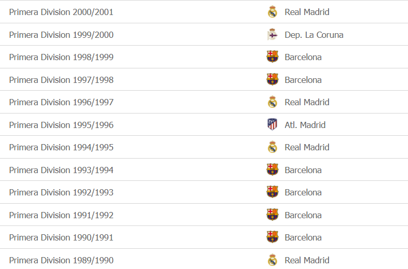
Task: Click Barcelona crest in 1992/1993 row
Action: (x=273, y=192)
